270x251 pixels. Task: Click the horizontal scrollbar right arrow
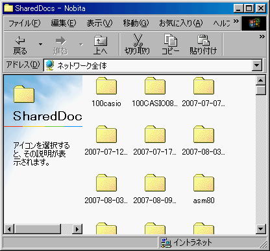[x=77, y=229]
